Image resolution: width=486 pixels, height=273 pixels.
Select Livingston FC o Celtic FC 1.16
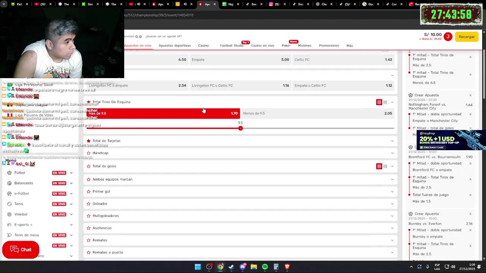240,85
